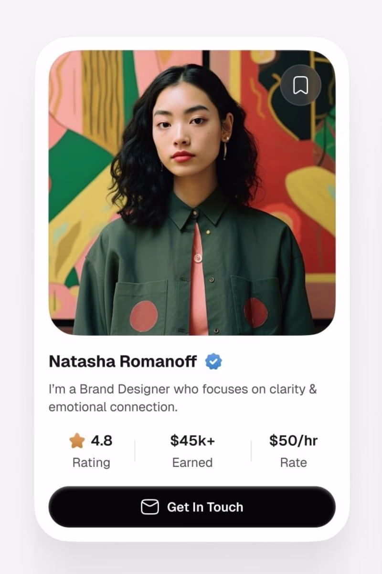382x574 pixels.
Task: Click the Rating label
Action: pyautogui.click(x=91, y=462)
